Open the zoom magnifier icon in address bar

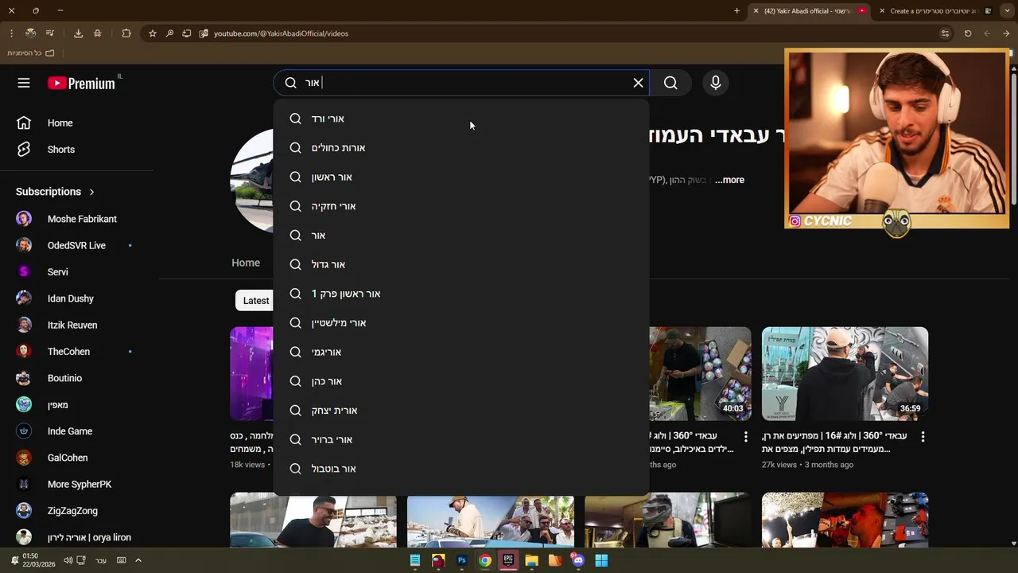(x=169, y=33)
